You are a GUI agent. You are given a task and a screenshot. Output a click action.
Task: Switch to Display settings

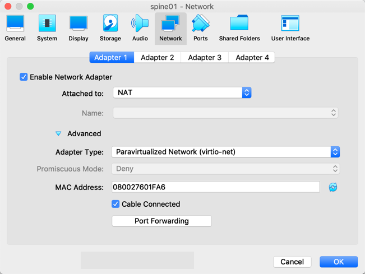pyautogui.click(x=78, y=28)
